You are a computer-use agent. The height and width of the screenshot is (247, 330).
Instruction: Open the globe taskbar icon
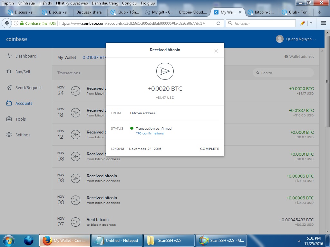pyautogui.click(x=28, y=241)
